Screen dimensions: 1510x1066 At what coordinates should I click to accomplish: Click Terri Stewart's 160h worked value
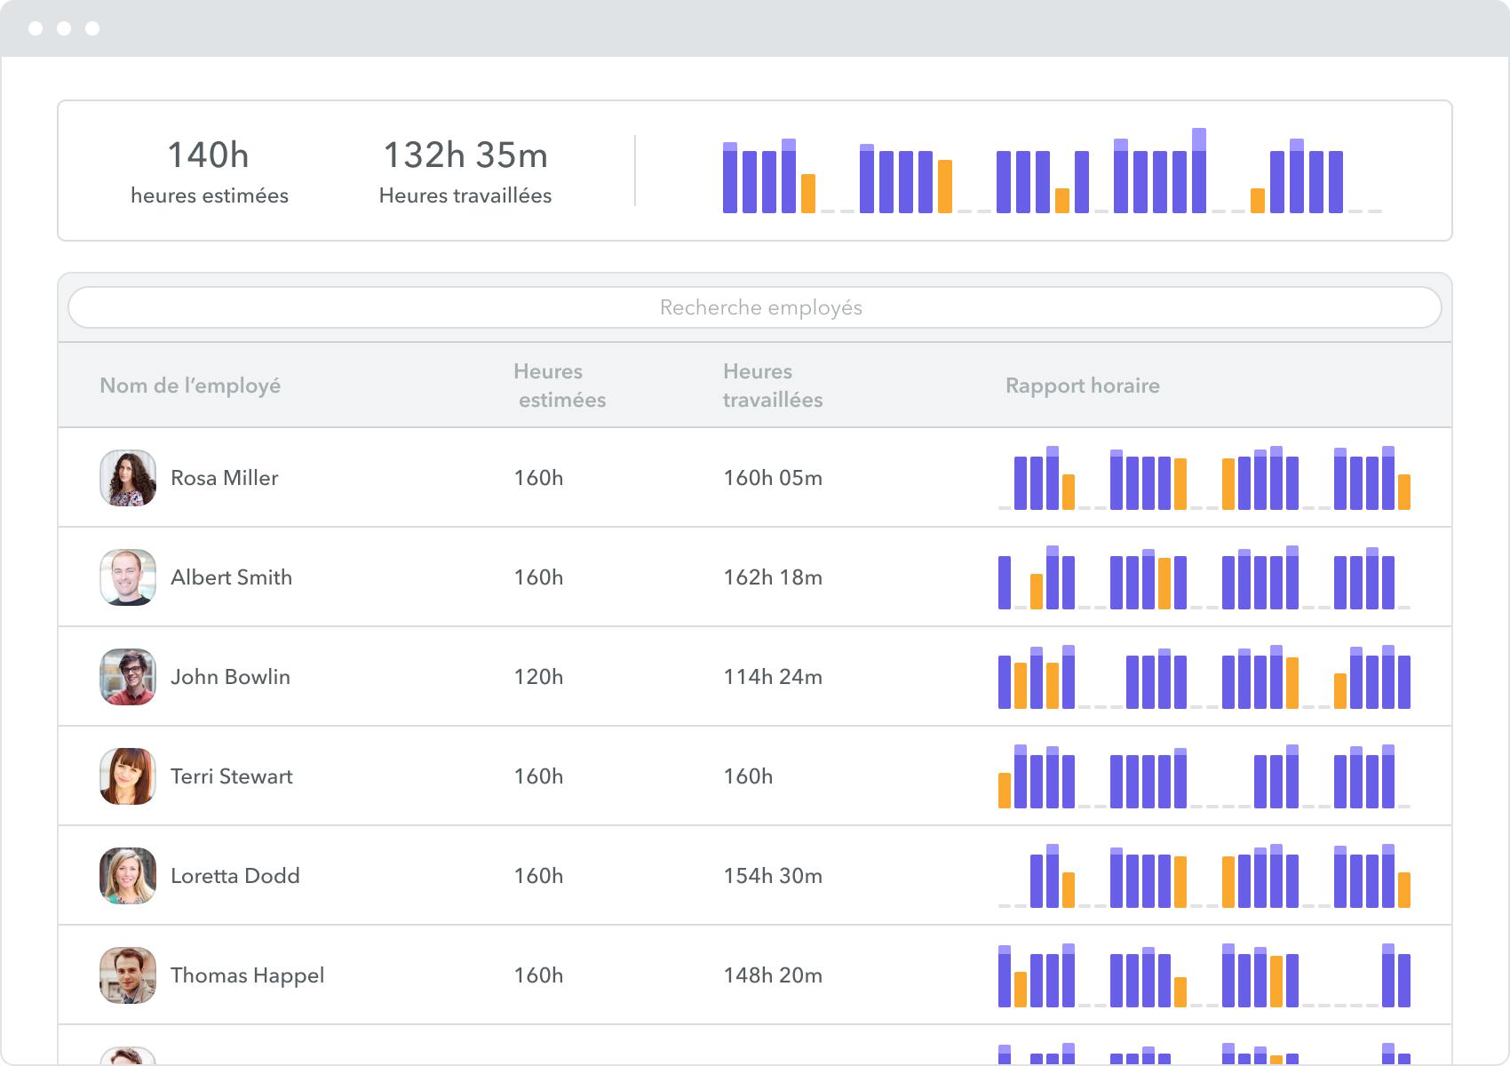point(748,776)
